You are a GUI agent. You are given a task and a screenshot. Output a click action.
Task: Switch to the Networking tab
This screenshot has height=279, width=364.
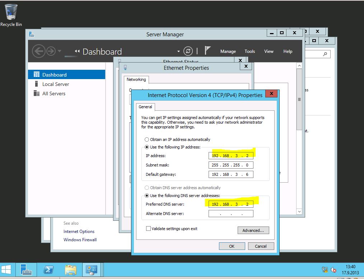136,79
